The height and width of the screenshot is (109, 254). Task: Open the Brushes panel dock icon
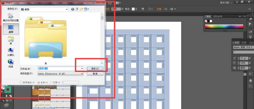(x=250, y=36)
